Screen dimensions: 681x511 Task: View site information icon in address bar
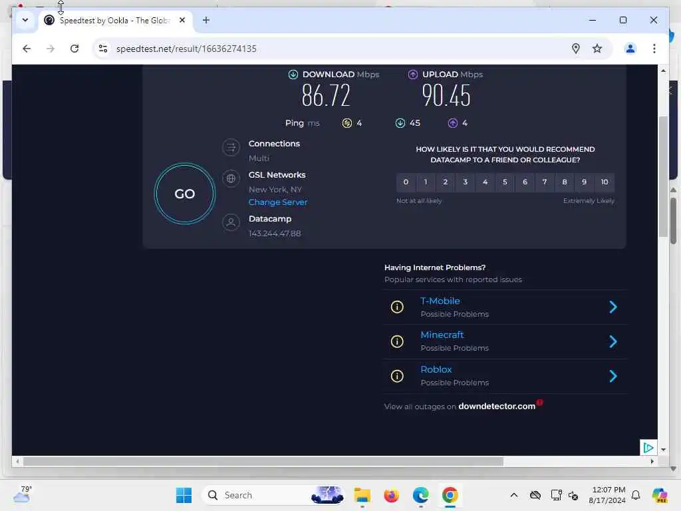[x=103, y=49]
